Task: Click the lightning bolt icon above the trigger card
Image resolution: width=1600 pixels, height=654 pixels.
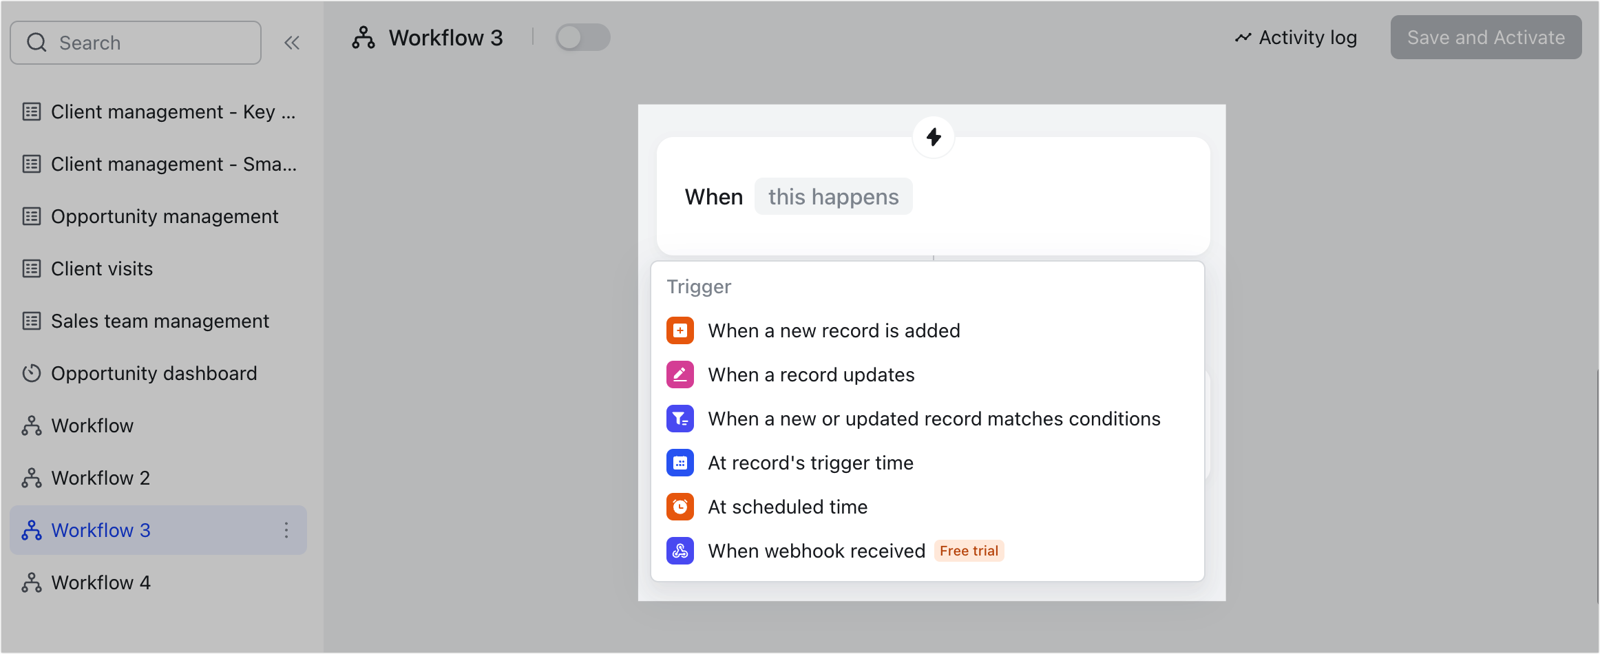Action: (933, 137)
